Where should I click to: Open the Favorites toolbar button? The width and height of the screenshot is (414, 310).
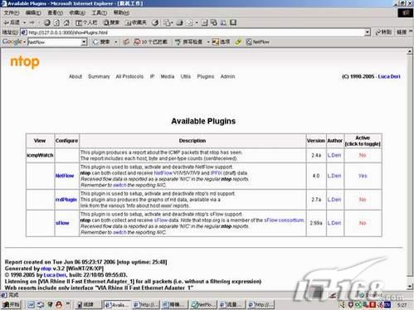[135, 22]
